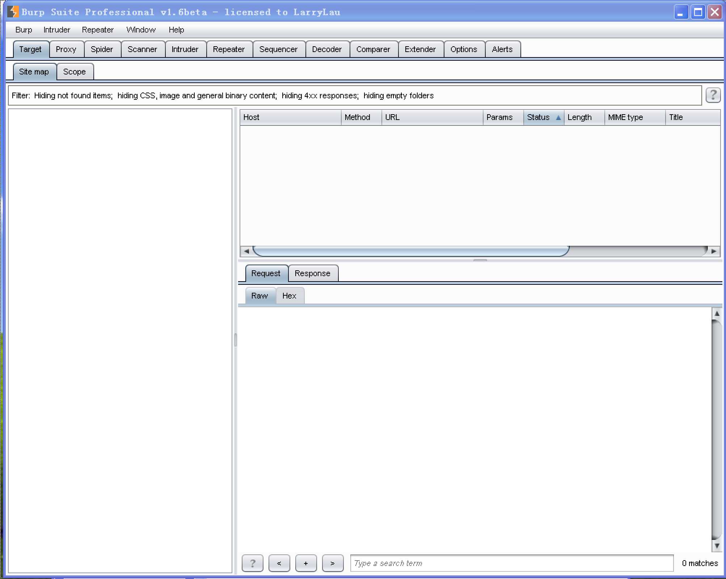Click the filter help question-mark icon
The height and width of the screenshot is (579, 726).
[x=713, y=95]
